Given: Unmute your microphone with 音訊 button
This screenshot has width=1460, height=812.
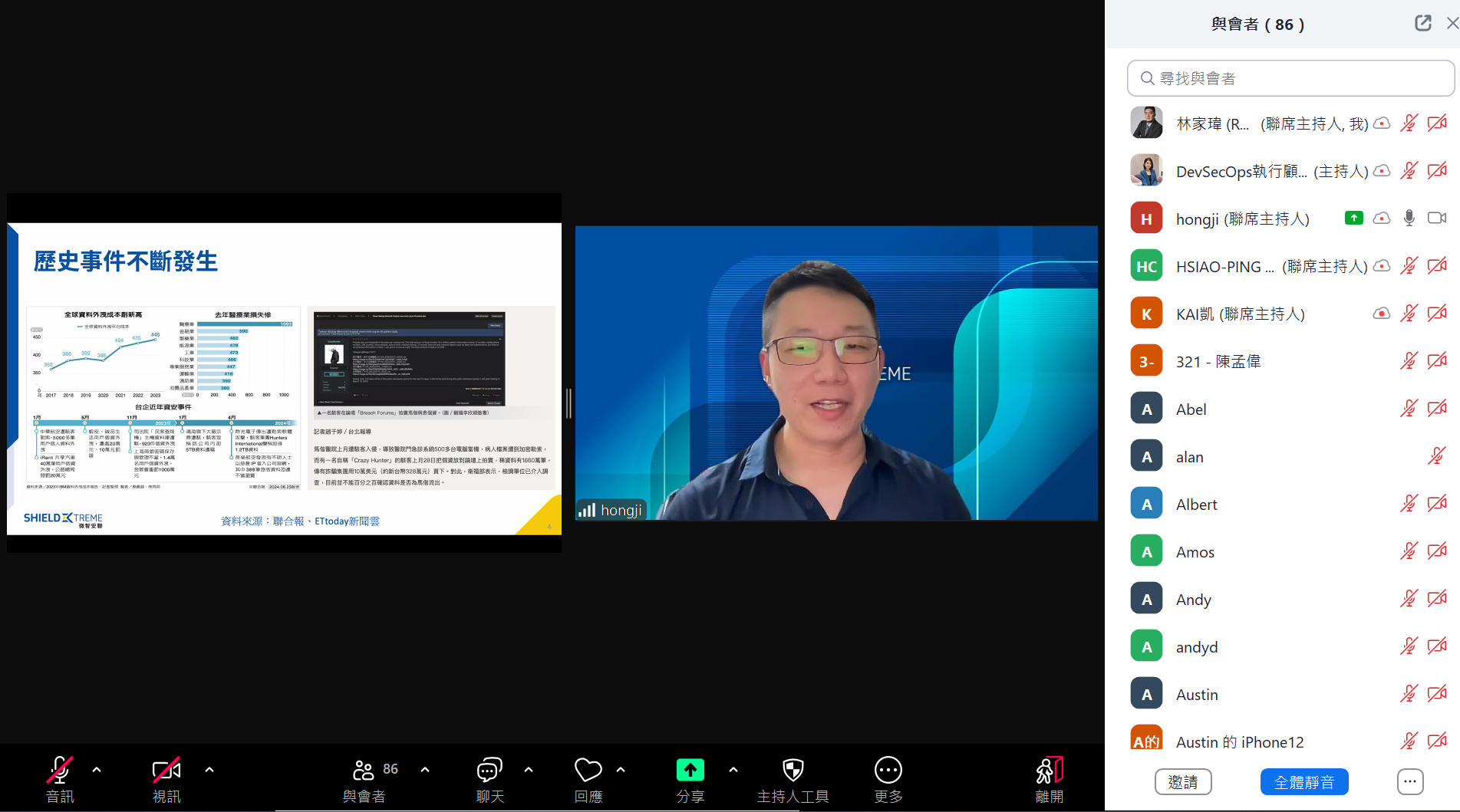Looking at the screenshot, I should (x=60, y=771).
